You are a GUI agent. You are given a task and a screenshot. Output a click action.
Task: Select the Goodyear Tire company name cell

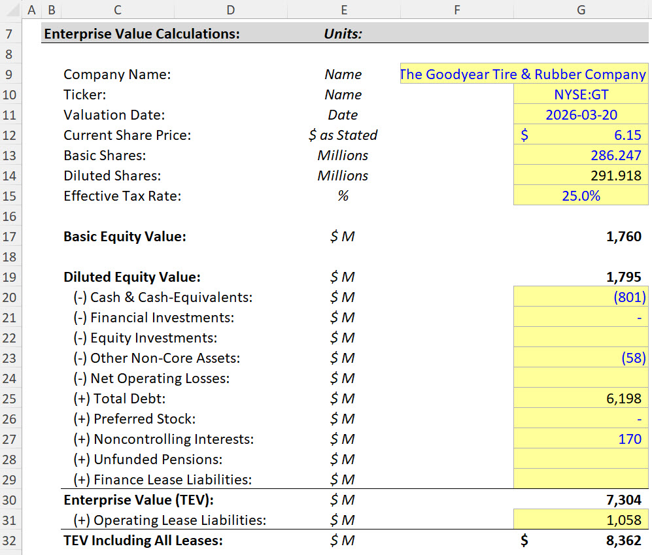(x=524, y=74)
